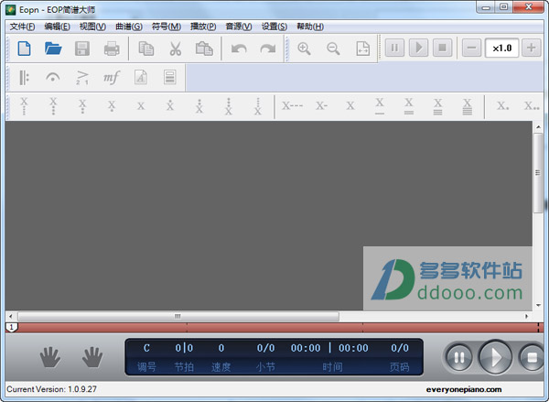This screenshot has width=549, height=402.
Task: Open the 曲谱(G) menu
Action: point(129,27)
